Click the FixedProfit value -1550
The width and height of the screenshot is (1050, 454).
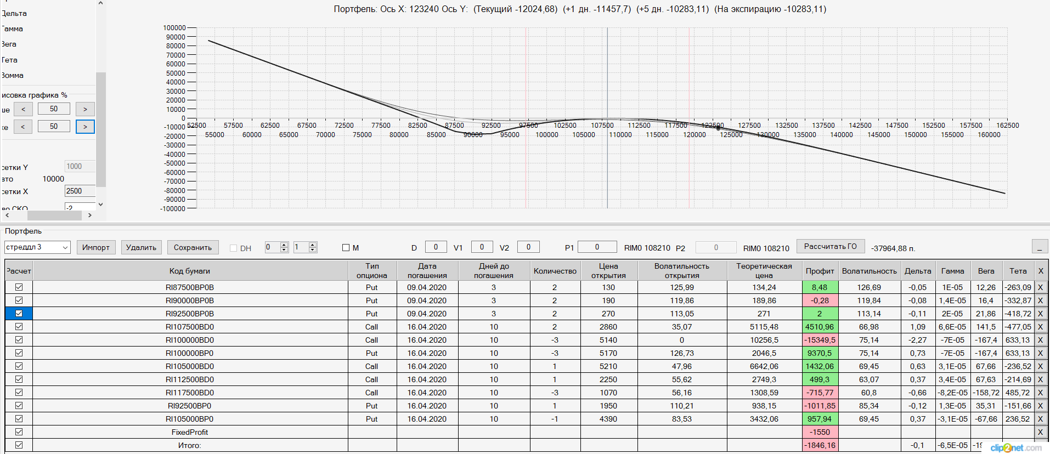[x=820, y=432]
